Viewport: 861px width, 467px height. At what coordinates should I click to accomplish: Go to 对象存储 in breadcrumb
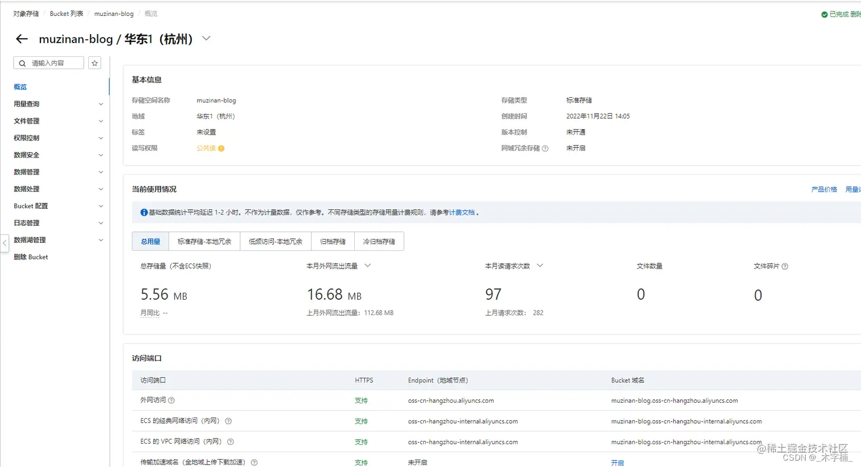point(26,14)
